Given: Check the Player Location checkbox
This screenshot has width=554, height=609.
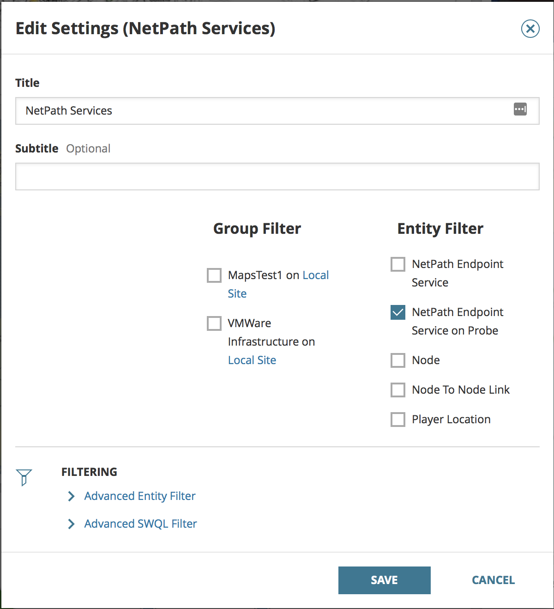Looking at the screenshot, I should click(x=398, y=420).
